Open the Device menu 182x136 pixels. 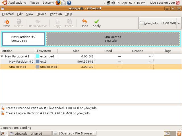pyautogui.click(x=42, y=14)
